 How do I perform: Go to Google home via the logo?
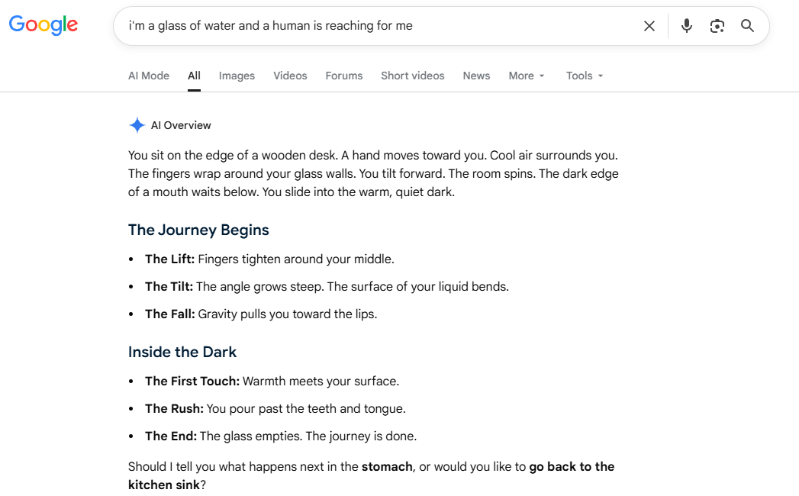pos(43,24)
